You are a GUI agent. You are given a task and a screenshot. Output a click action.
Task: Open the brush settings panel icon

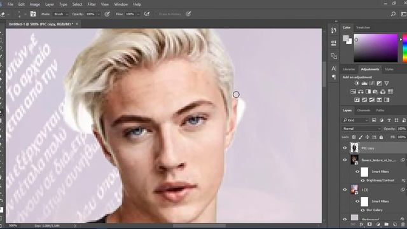[x=33, y=14]
